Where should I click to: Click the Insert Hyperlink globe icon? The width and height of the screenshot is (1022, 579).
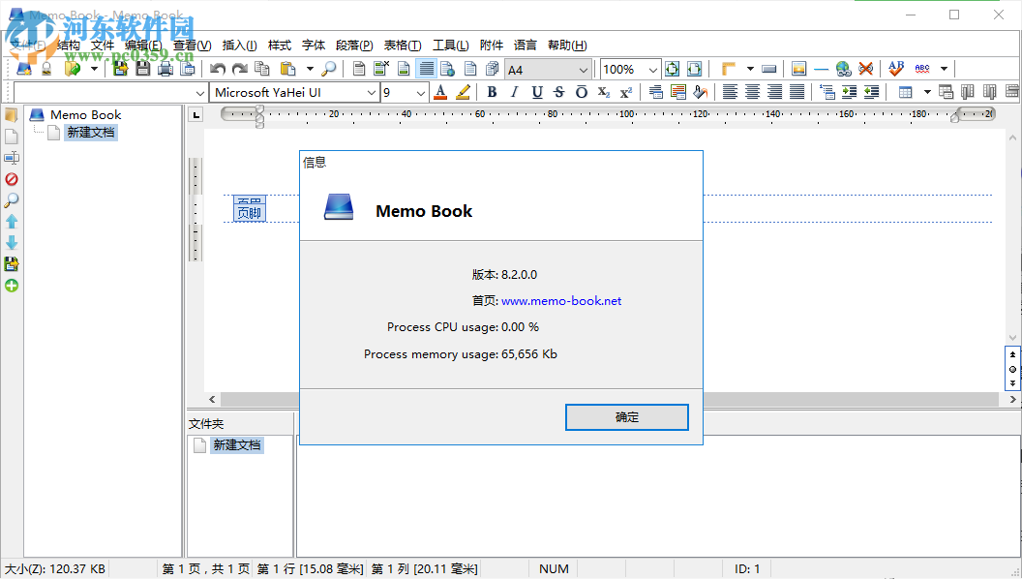point(843,69)
